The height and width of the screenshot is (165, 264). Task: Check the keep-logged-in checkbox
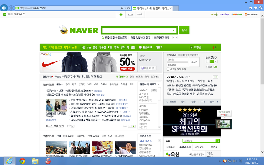pos(168,69)
